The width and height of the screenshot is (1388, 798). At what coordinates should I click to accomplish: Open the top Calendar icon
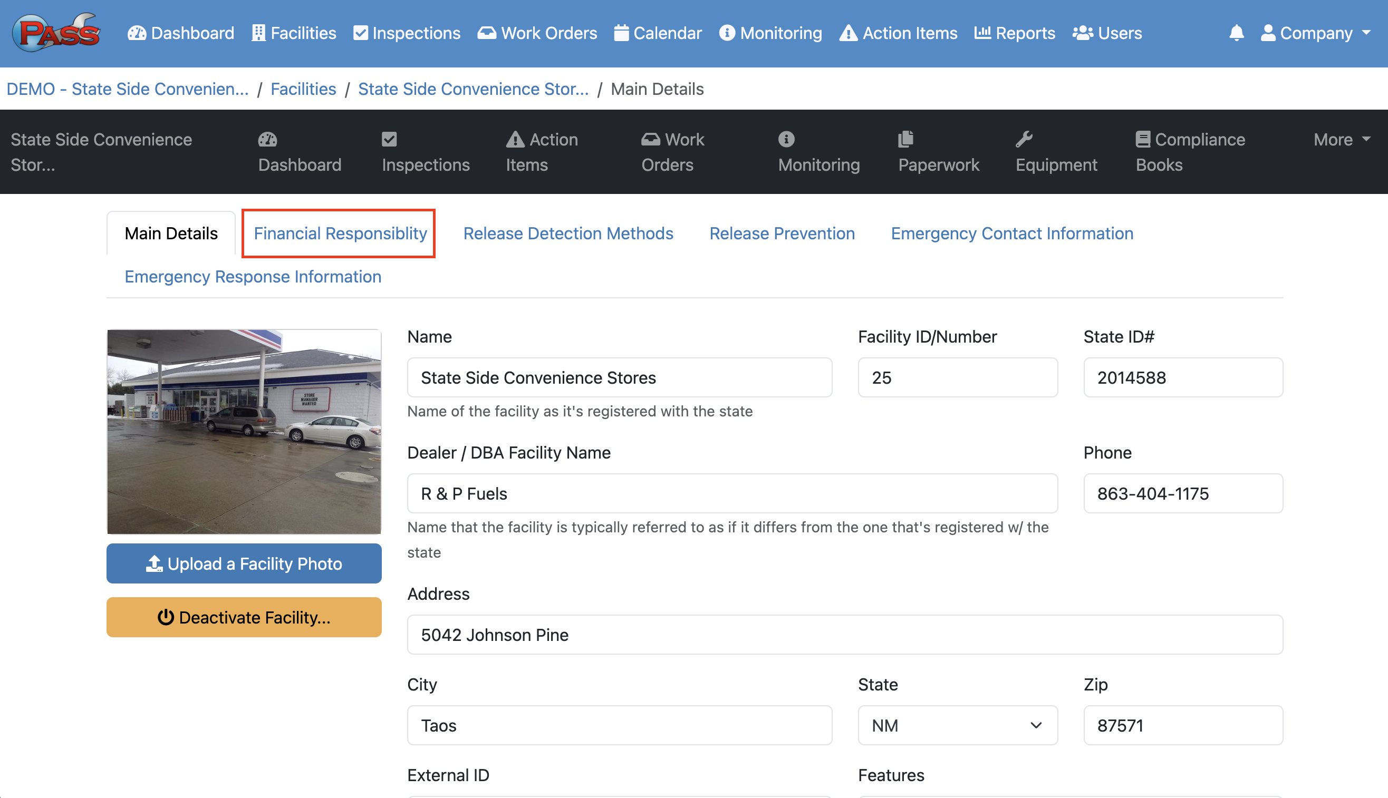pos(621,33)
